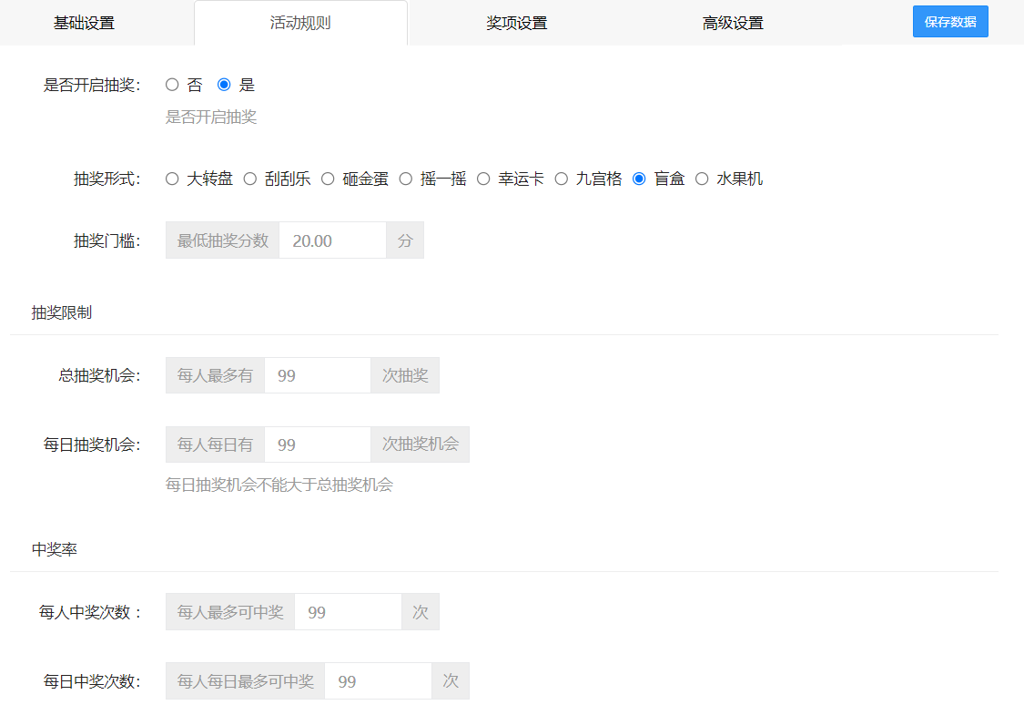This screenshot has width=1024, height=705.
Task: Click the 保存数据 button
Action: 950,22
